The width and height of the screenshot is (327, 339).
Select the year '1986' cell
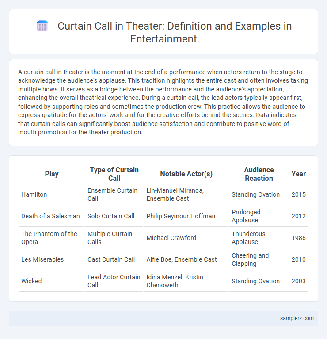(x=298, y=238)
